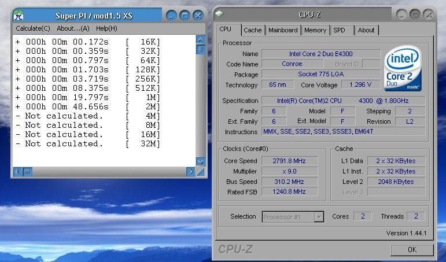446x262 pixels.
Task: Click the OK button in CPU-Z
Action: pos(412,250)
